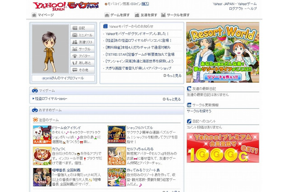289x192 pixels.
Task: Open the アバターショップ announcement
Action: (138, 68)
